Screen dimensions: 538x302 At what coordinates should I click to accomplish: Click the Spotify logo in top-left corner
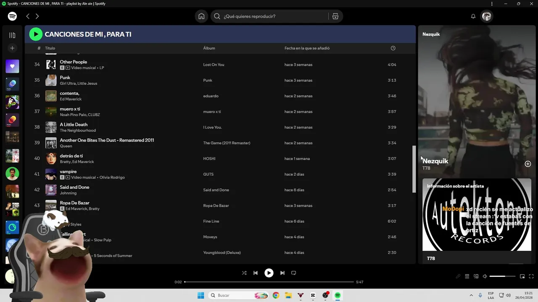point(12,16)
